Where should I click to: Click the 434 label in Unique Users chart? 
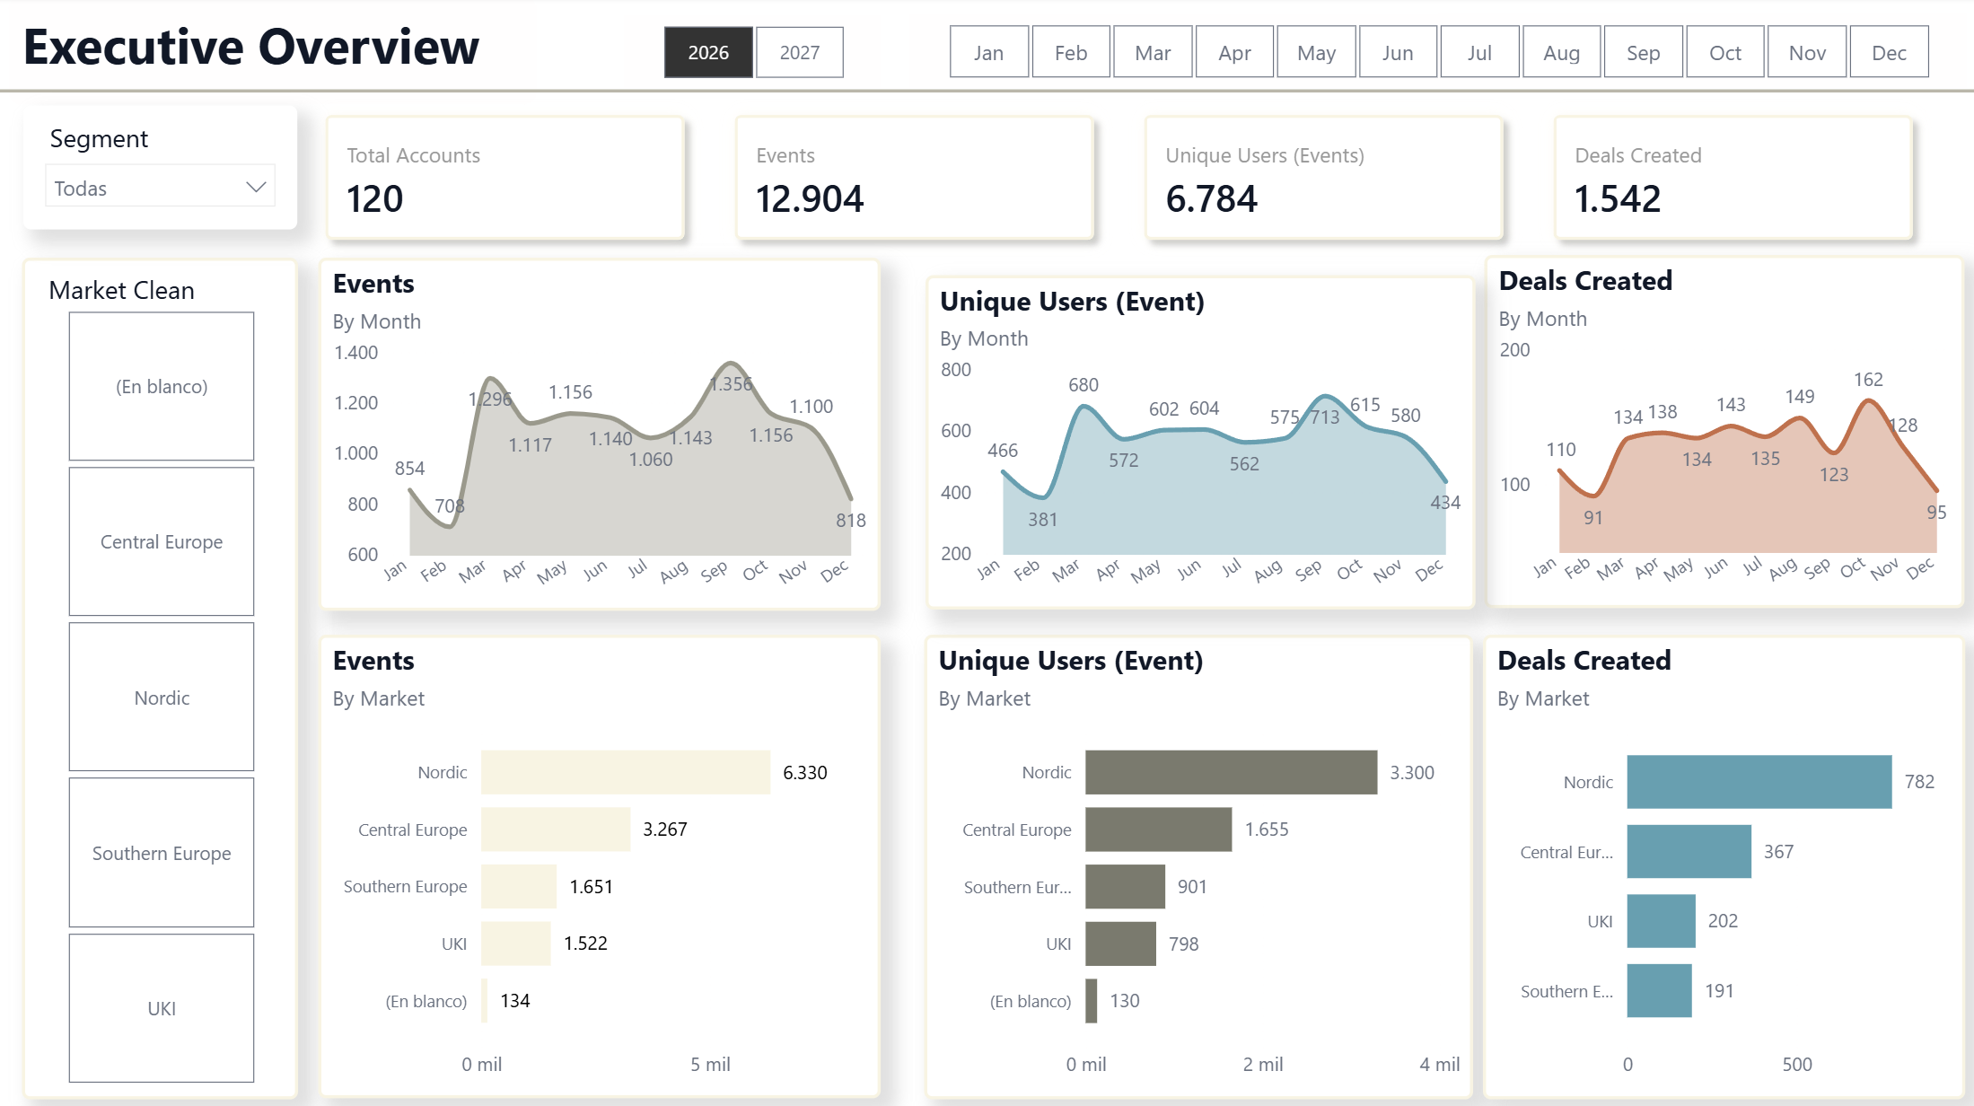[x=1445, y=502]
